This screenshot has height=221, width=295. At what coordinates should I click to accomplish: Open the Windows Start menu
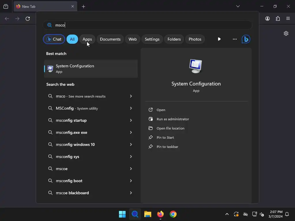click(x=122, y=214)
